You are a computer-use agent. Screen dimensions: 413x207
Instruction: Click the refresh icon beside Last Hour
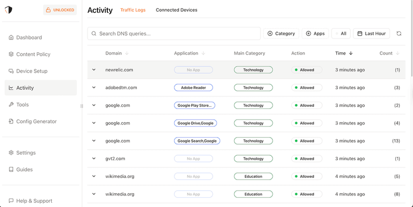[399, 34]
